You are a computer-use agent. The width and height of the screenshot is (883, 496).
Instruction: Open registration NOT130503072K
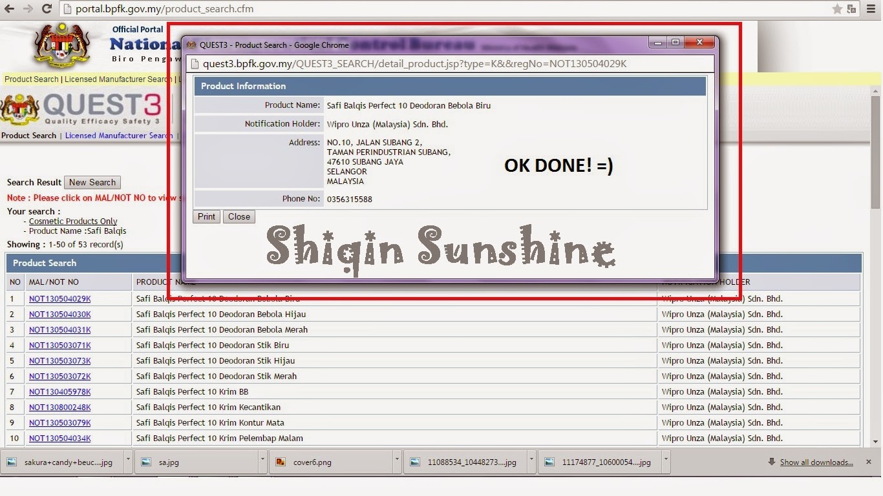coord(60,377)
